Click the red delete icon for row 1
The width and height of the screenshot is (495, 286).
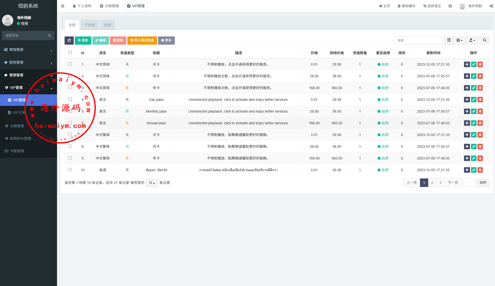(x=480, y=64)
